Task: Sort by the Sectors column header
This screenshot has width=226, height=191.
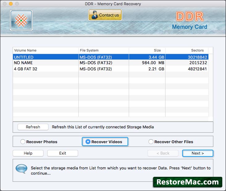Action: 187,50
